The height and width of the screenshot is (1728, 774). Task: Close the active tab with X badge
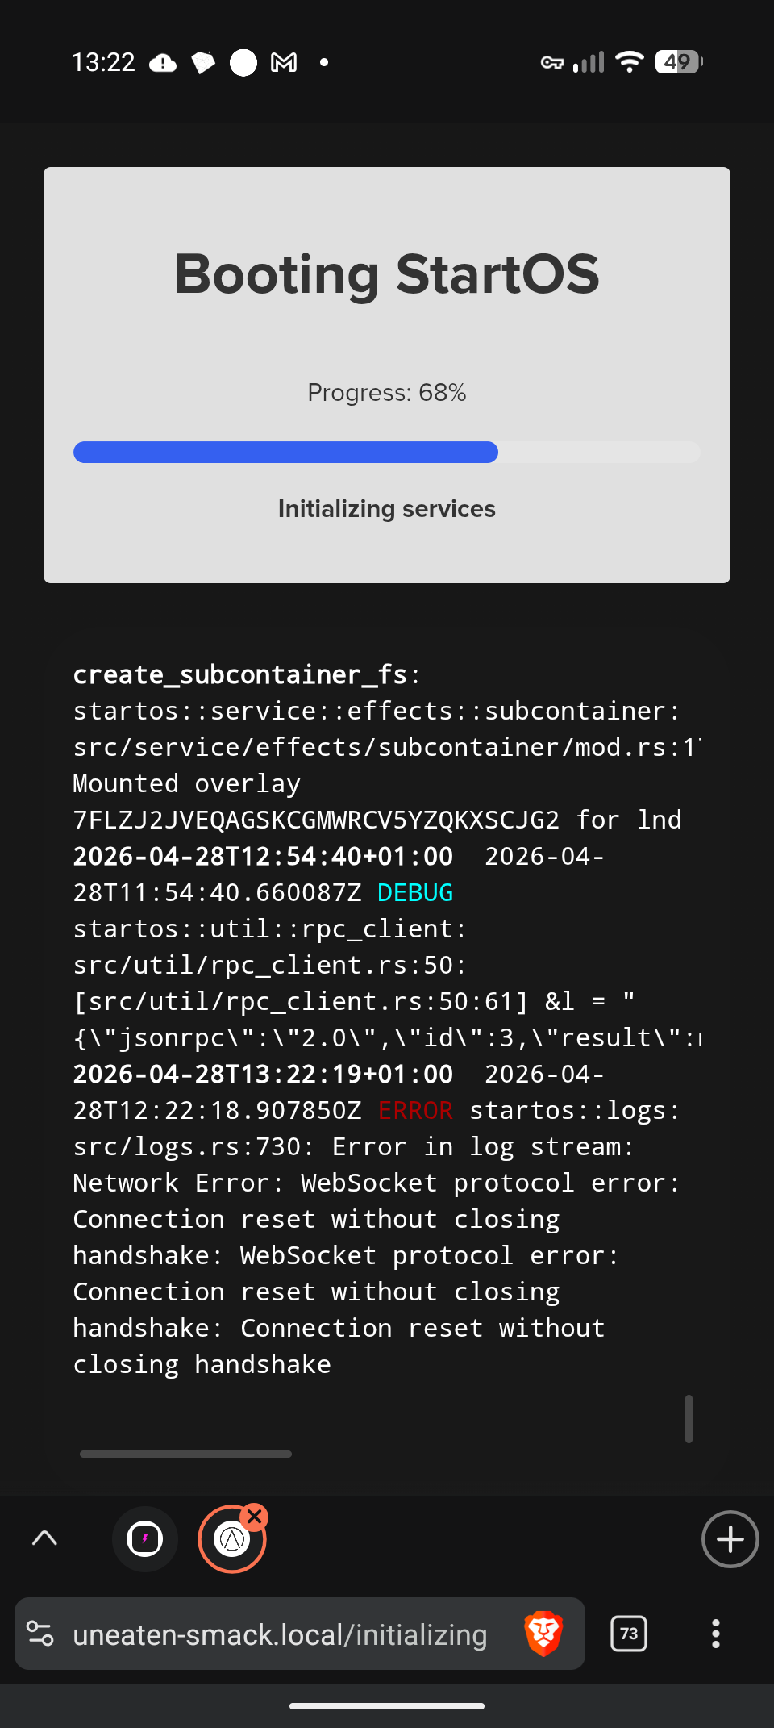[x=255, y=1517]
